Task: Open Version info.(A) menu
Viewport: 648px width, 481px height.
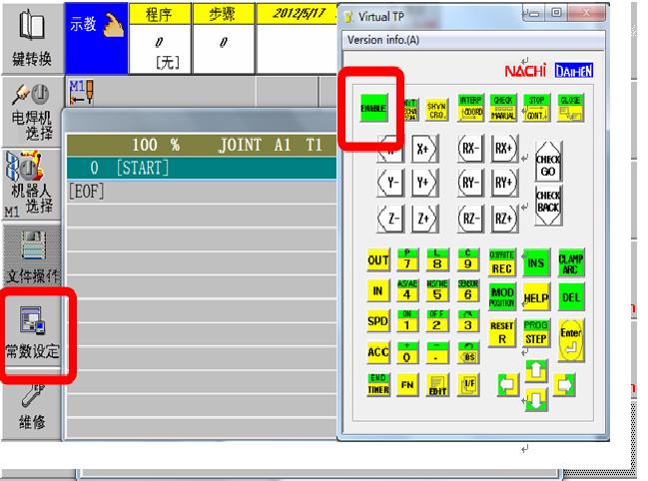Action: pyautogui.click(x=385, y=40)
